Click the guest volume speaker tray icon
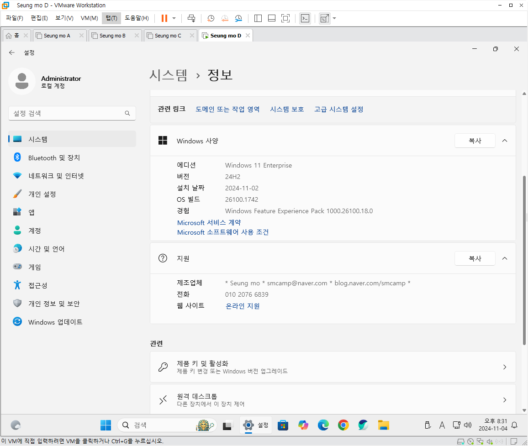Screen dimensions: 528x446 tap(468, 425)
